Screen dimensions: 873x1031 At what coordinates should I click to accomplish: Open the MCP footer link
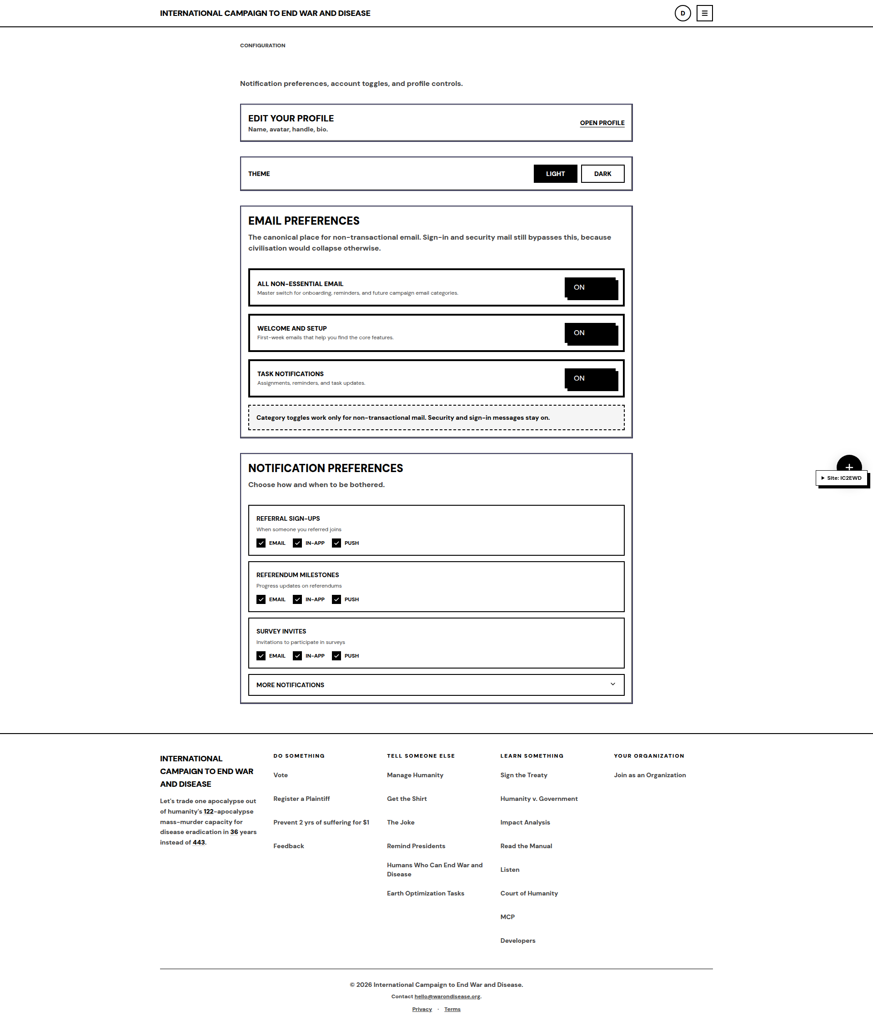point(507,917)
